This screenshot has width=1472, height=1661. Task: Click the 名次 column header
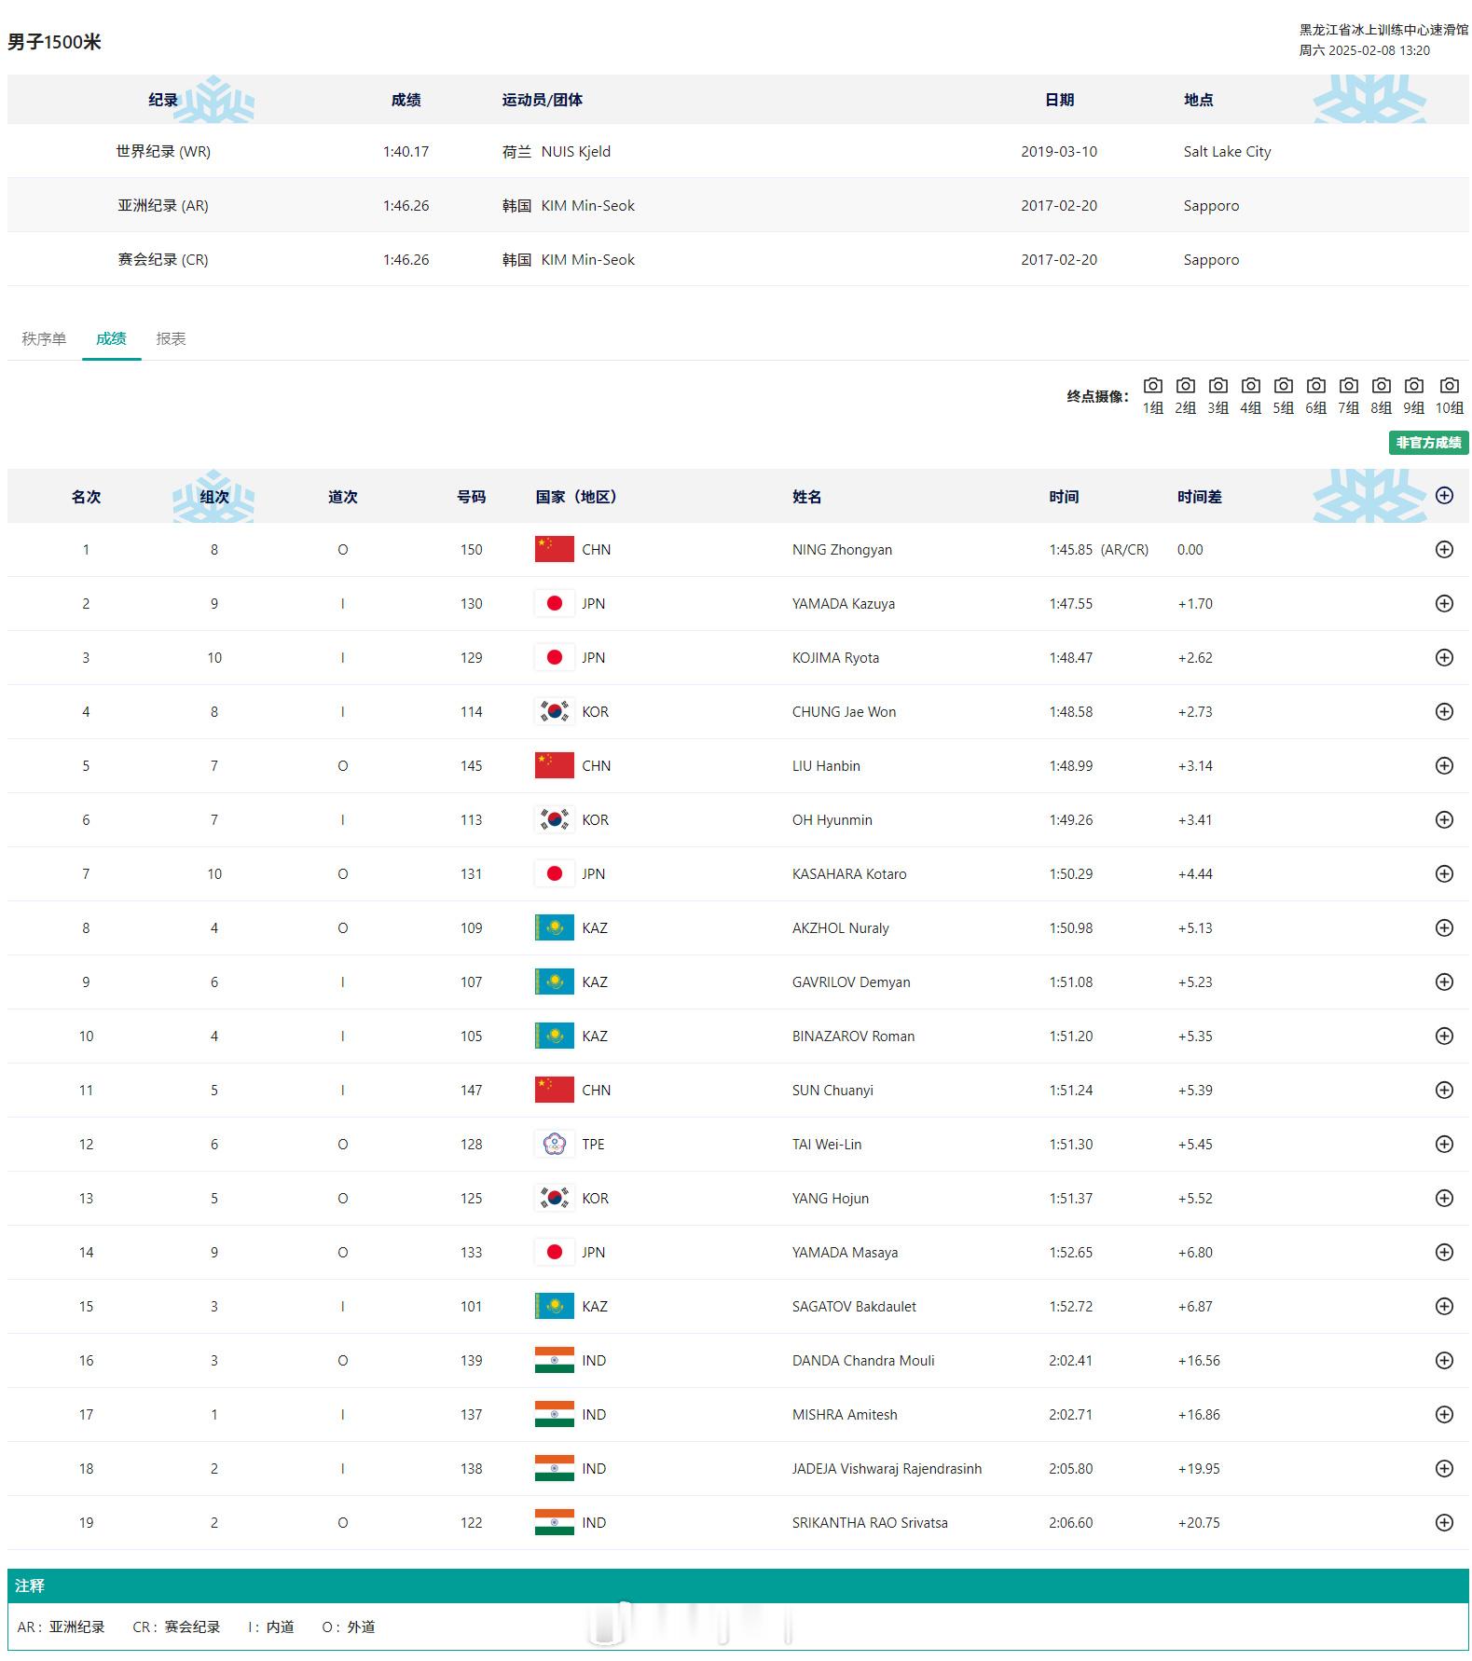[x=86, y=497]
